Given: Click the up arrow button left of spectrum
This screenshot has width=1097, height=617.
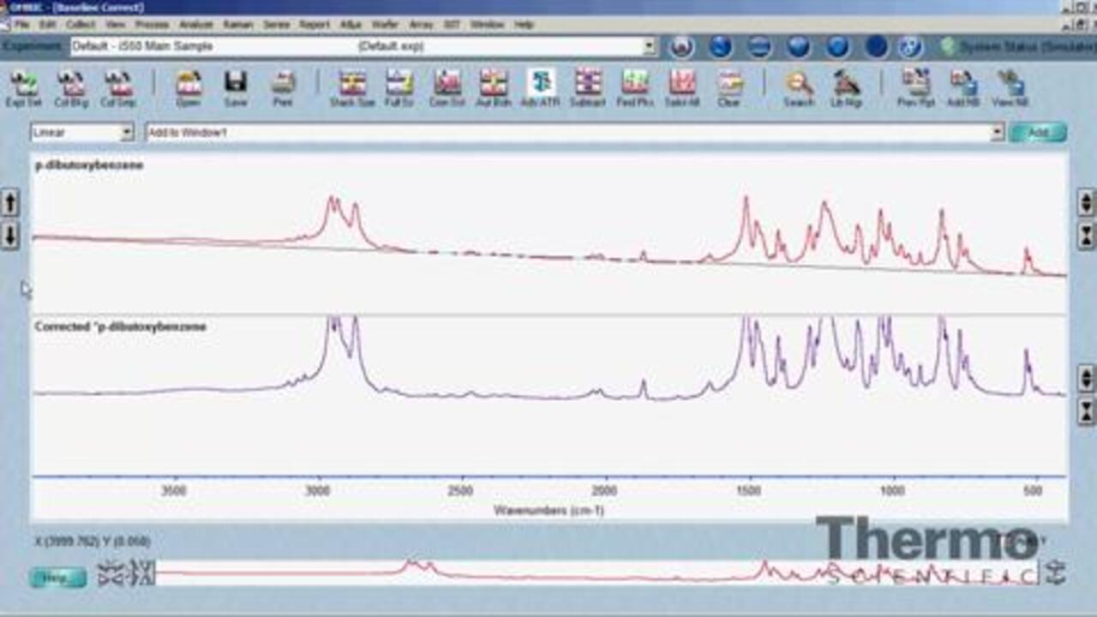Looking at the screenshot, I should [9, 203].
